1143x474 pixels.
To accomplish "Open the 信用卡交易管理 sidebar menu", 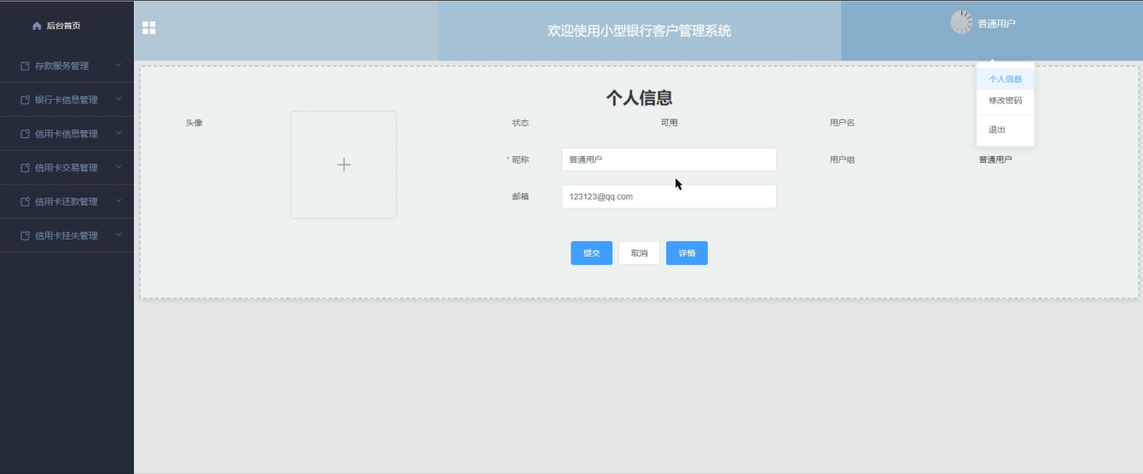I will 67,168.
